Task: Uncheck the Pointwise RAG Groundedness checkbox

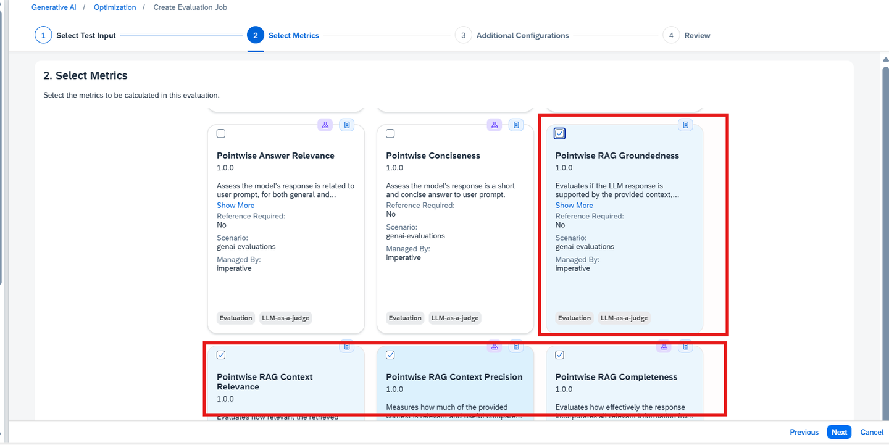Action: pyautogui.click(x=559, y=133)
